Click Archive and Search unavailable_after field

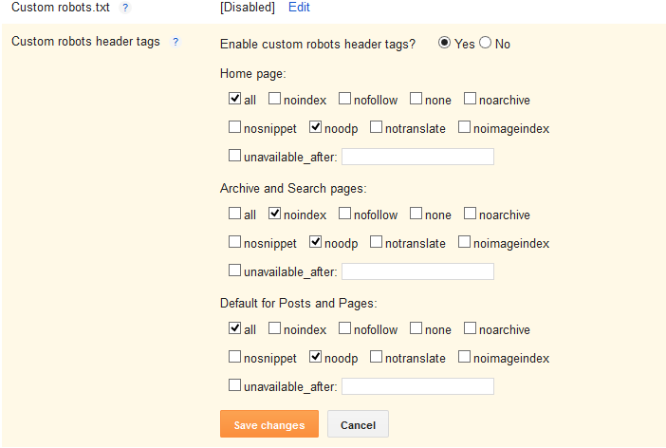click(417, 271)
